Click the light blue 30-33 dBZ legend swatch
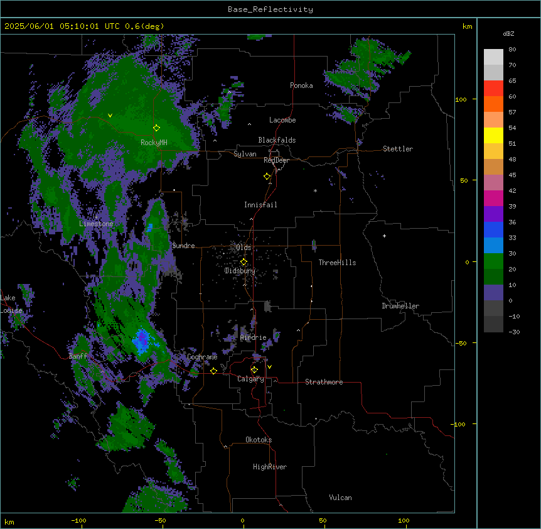541x529 pixels. (x=493, y=246)
